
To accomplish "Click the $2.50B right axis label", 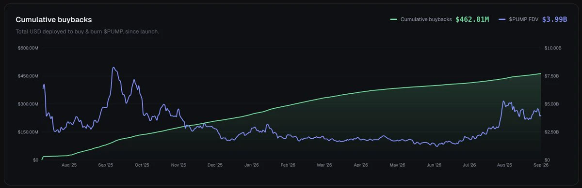I will coord(552,132).
